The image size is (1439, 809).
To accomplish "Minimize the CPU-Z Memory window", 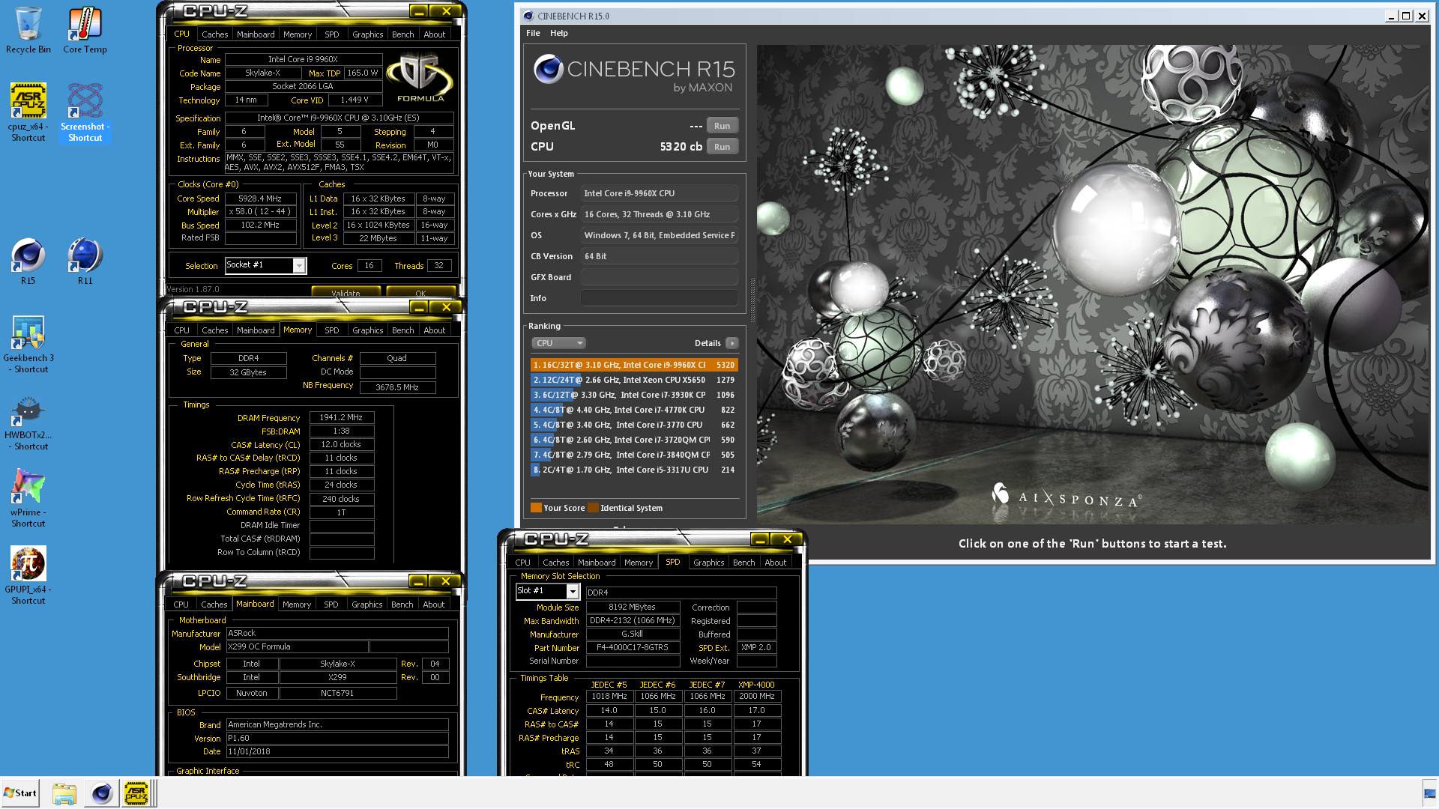I will [420, 307].
